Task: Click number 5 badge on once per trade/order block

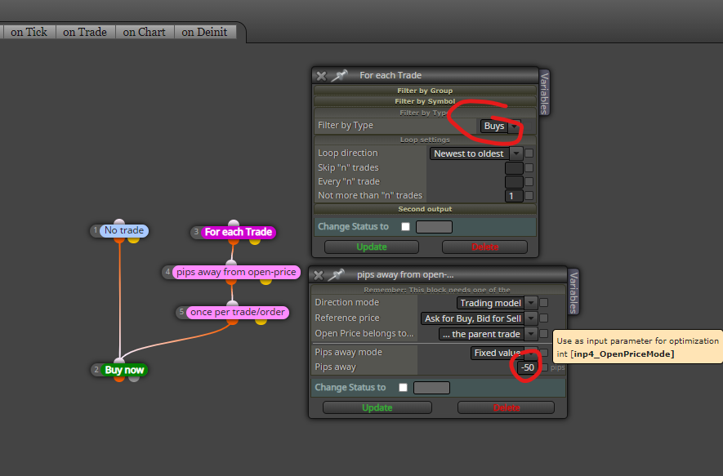Action: pos(181,312)
